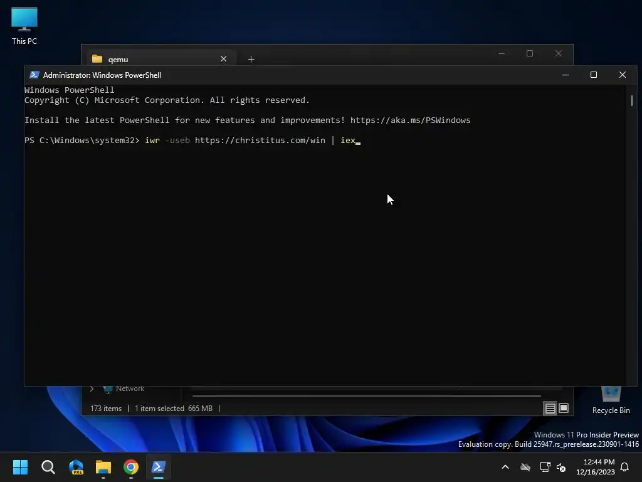Switch to Google Chrome in taskbar
Viewport: 642px width, 482px height.
pos(131,467)
